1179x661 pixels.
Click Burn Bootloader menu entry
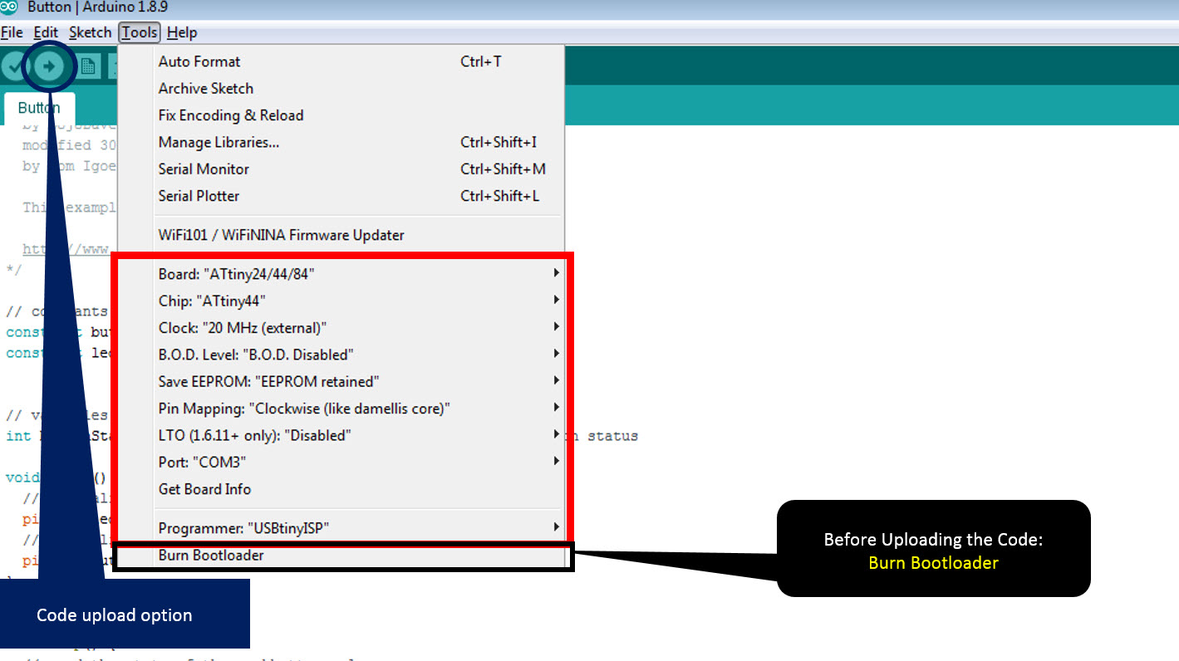pyautogui.click(x=341, y=556)
